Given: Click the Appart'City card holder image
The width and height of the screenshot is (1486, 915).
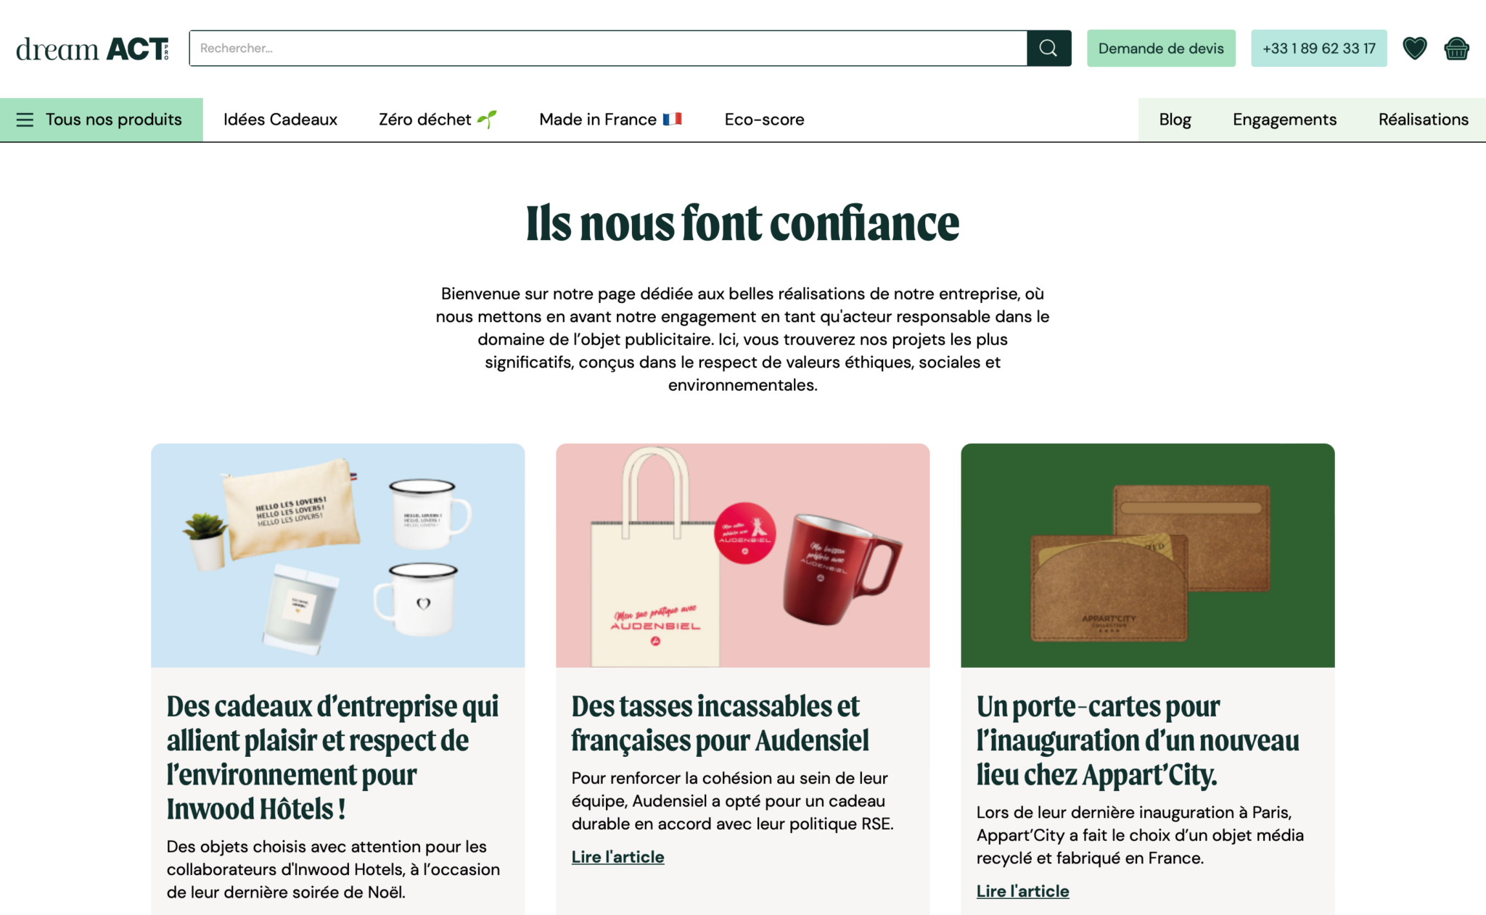Looking at the screenshot, I should (x=1147, y=555).
